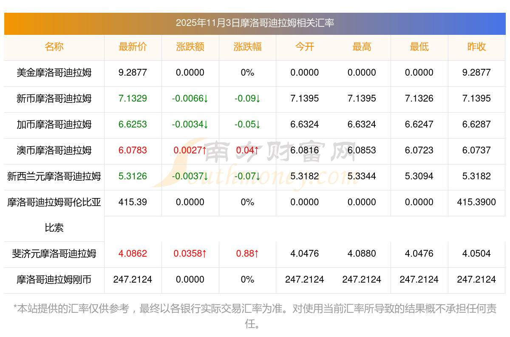The image size is (510, 337).
Task: Click the highest value 6.0853
Action: tap(362, 150)
